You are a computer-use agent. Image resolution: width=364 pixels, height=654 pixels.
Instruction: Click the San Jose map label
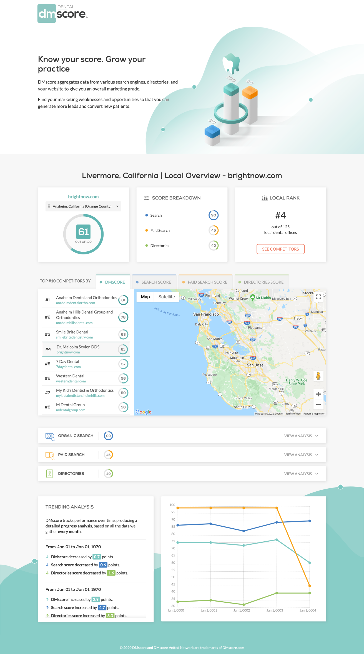[x=255, y=365]
